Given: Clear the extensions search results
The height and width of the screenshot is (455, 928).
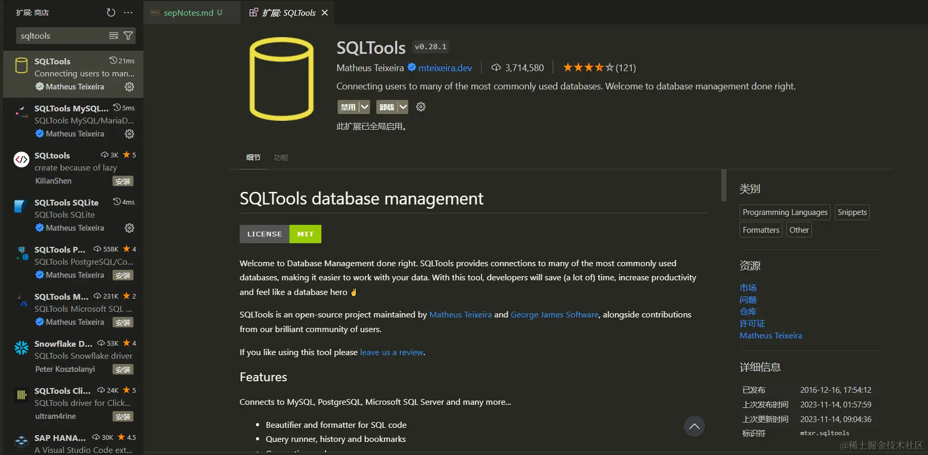Looking at the screenshot, I should 114,36.
